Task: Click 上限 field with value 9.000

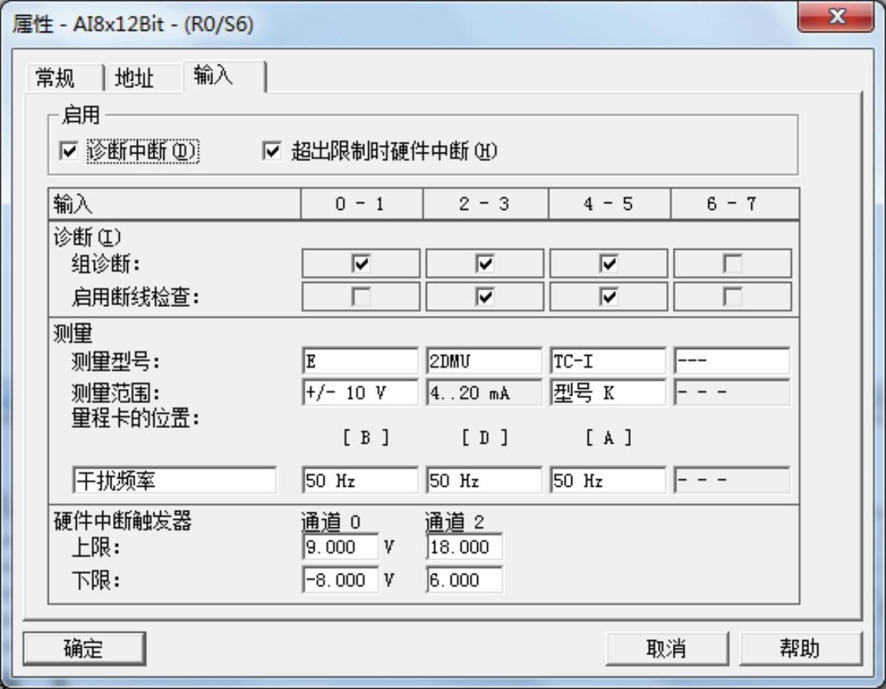Action: point(341,547)
